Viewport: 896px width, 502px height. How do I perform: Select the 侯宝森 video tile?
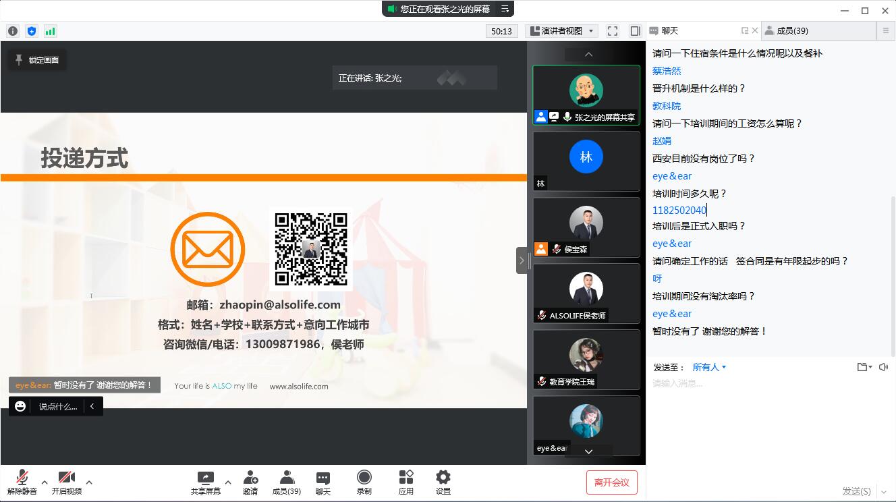tap(586, 227)
